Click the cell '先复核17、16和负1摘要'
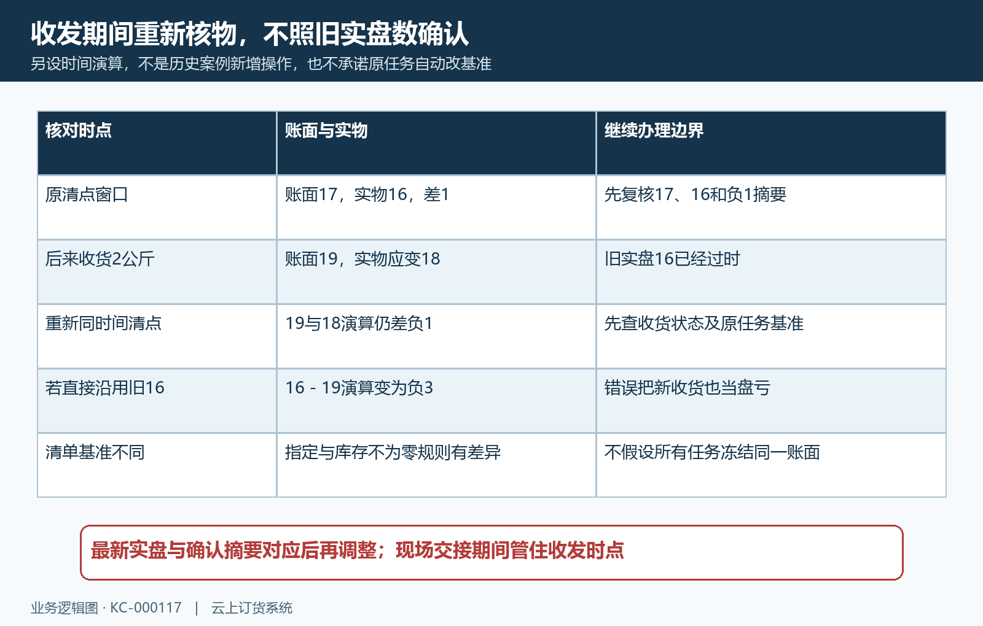This screenshot has width=983, height=626. (x=771, y=207)
